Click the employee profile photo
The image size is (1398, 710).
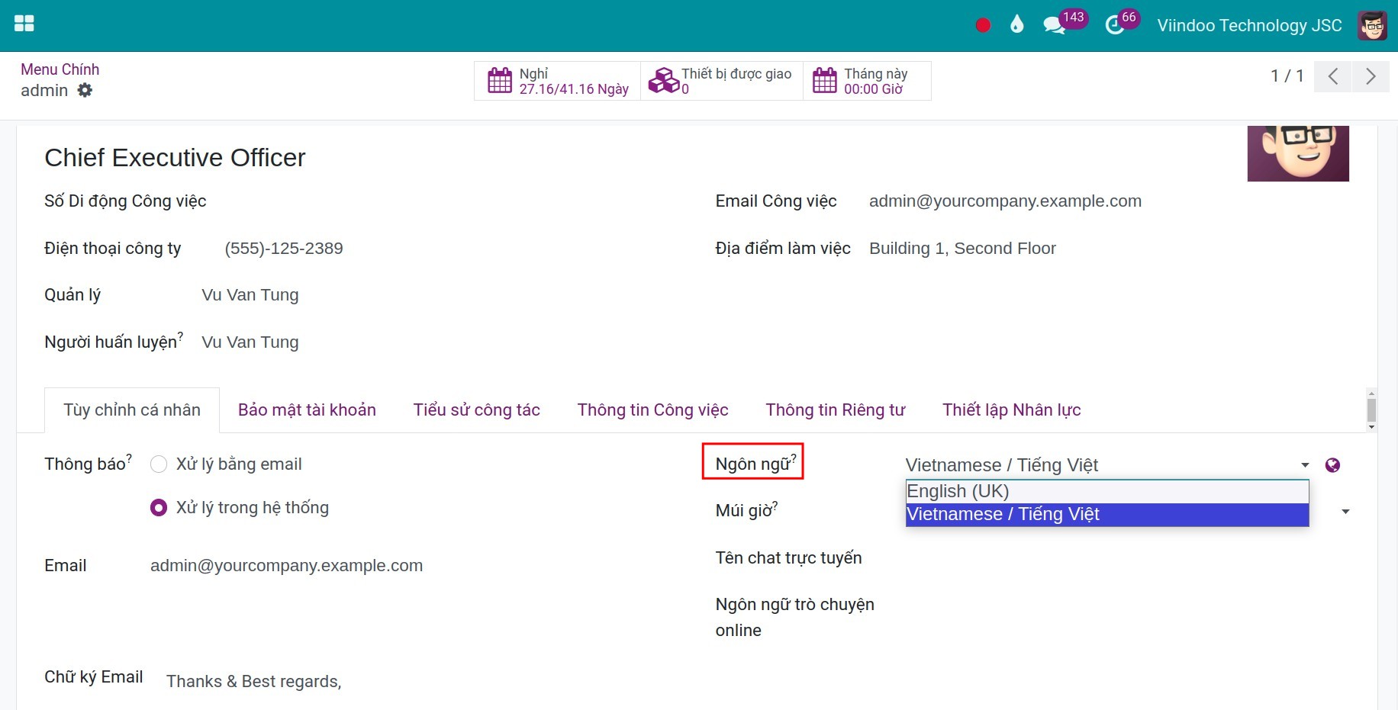1298,153
